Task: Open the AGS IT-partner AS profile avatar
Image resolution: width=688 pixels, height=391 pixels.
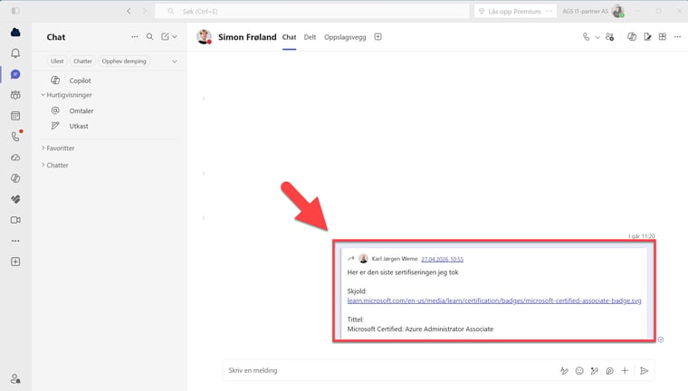Action: pyautogui.click(x=618, y=12)
